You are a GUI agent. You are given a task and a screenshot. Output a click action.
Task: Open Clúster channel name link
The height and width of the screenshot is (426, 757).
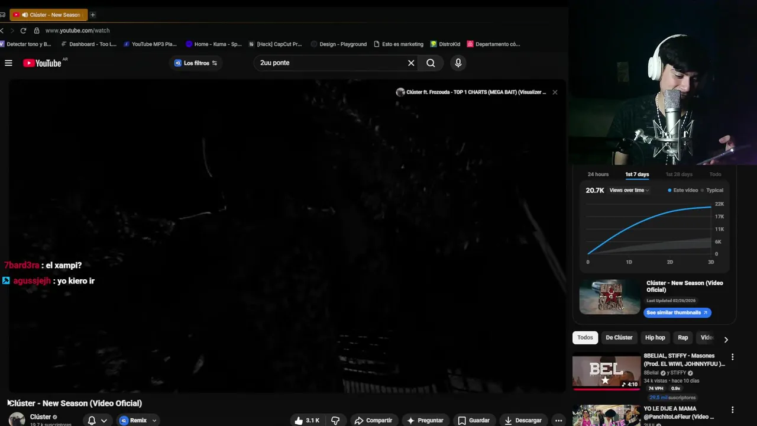[x=40, y=417]
